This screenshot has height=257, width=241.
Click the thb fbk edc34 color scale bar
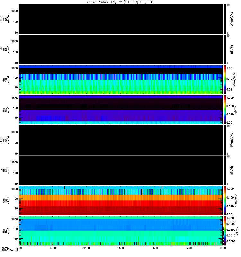pos(225,79)
